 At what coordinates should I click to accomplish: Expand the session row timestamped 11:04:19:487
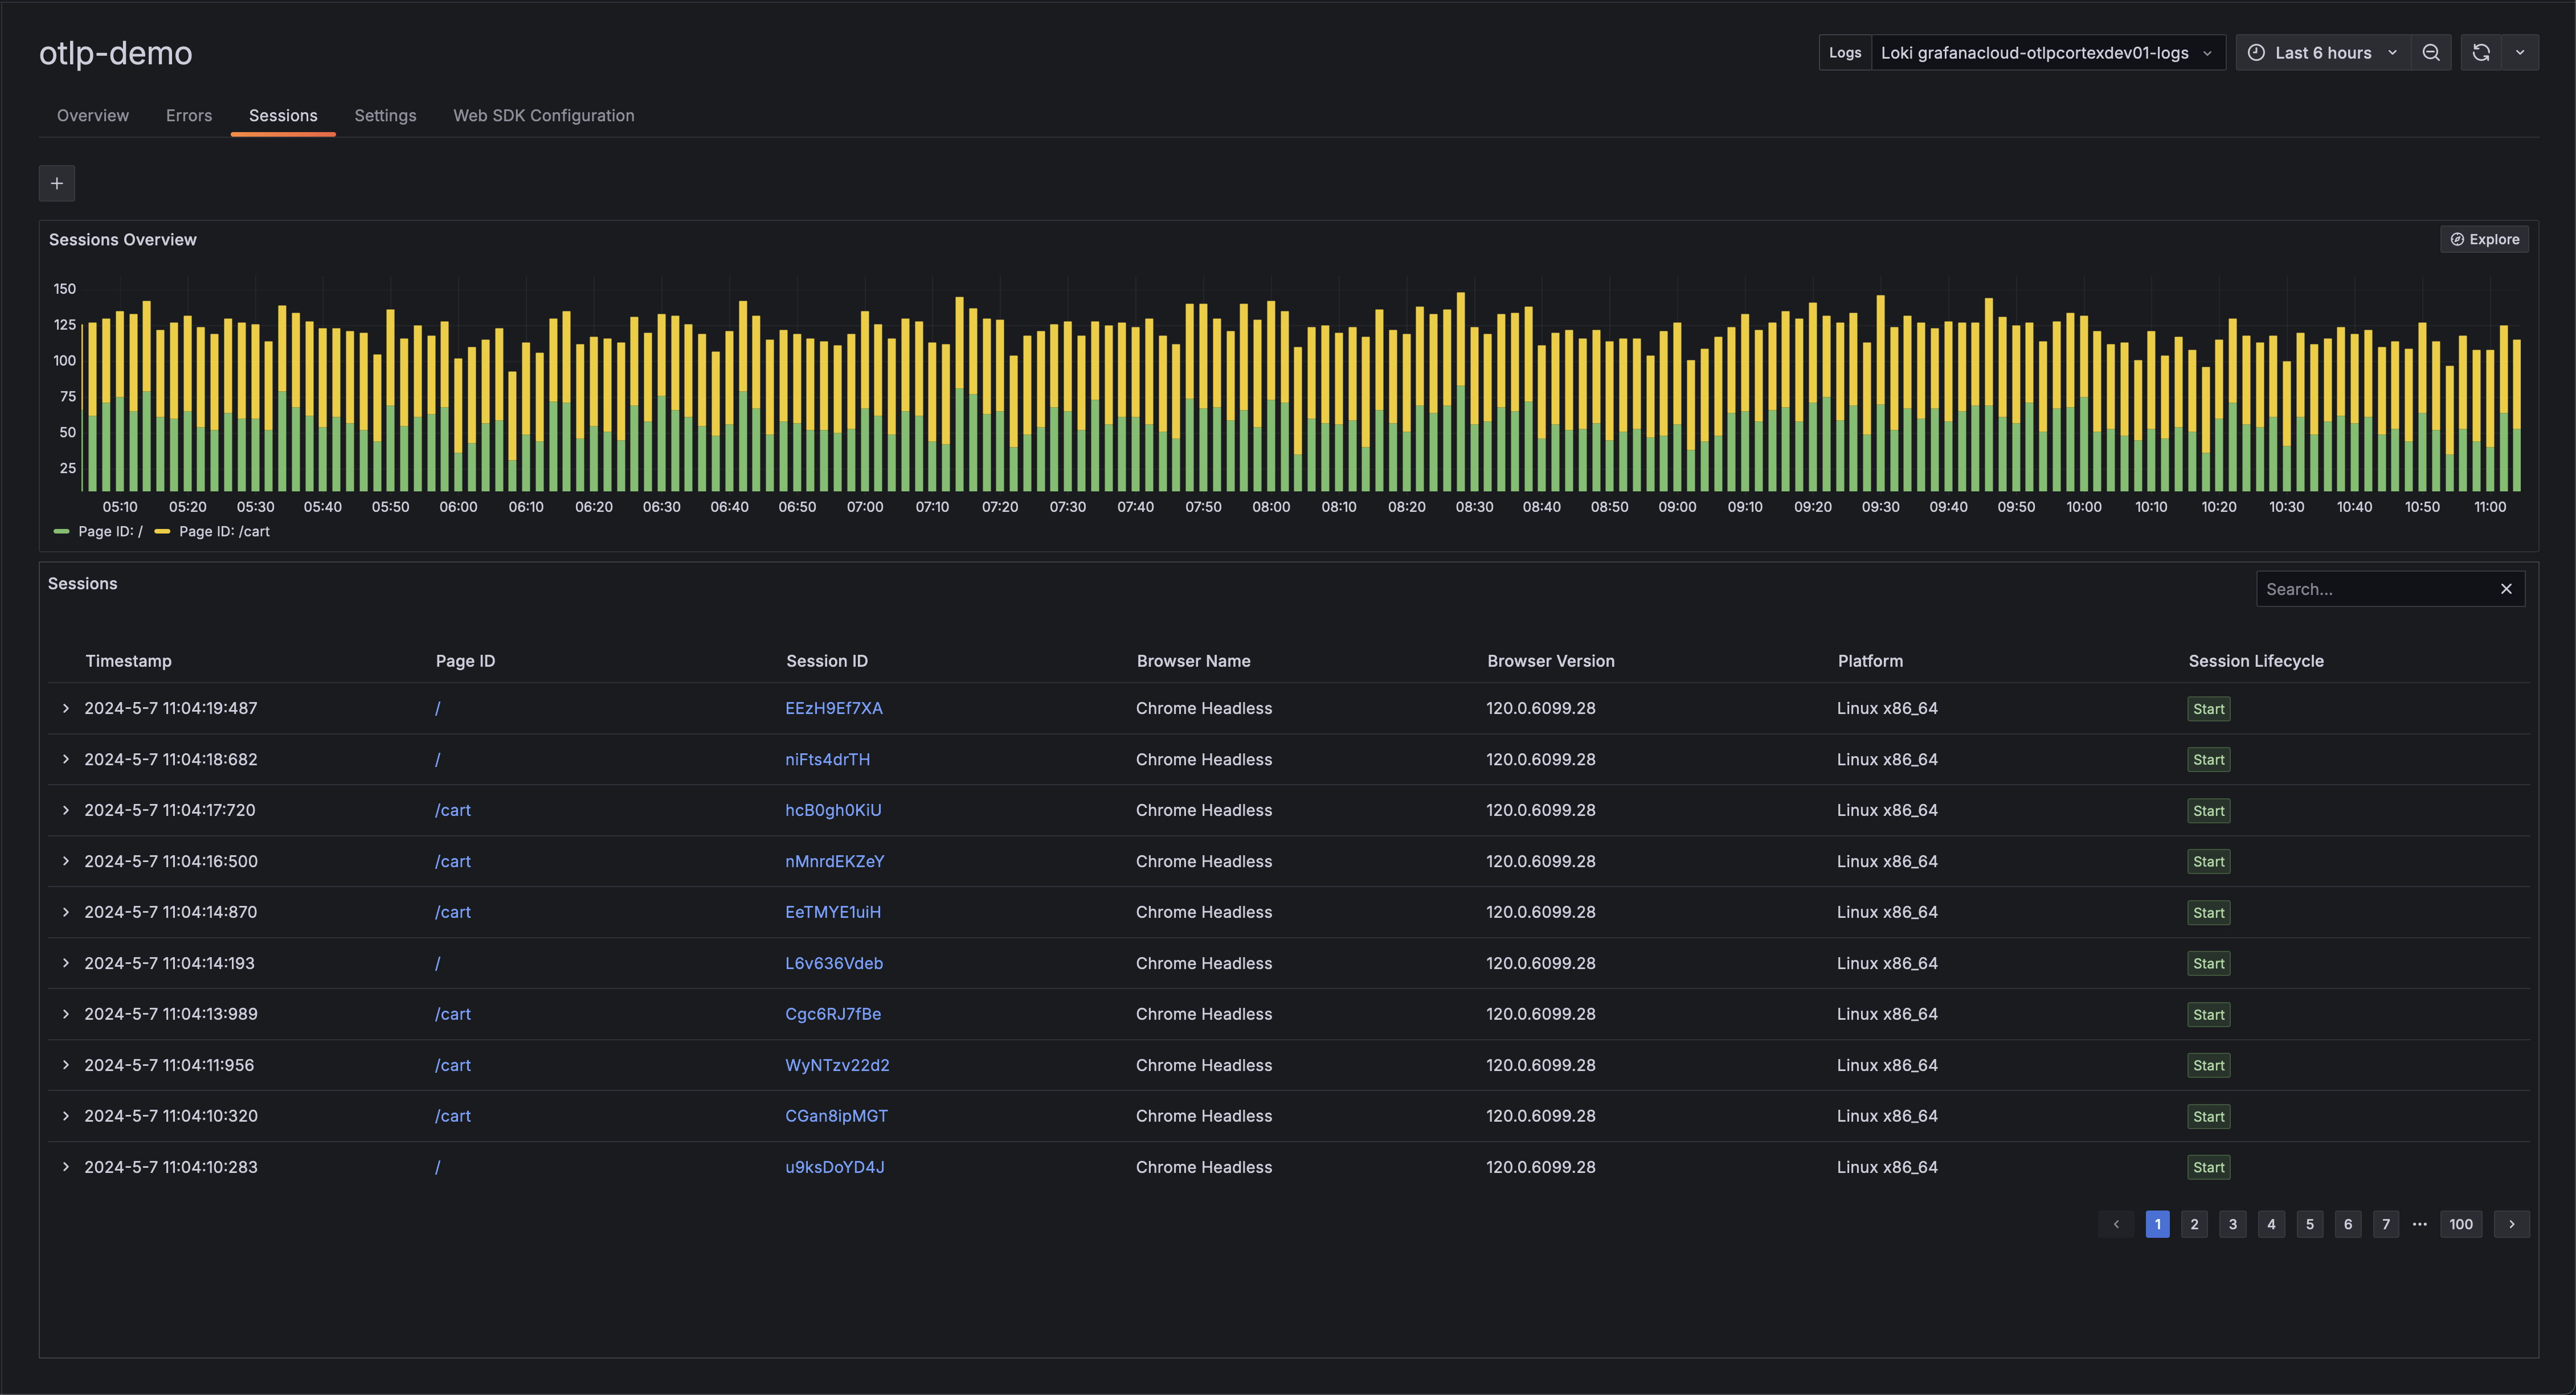65,708
